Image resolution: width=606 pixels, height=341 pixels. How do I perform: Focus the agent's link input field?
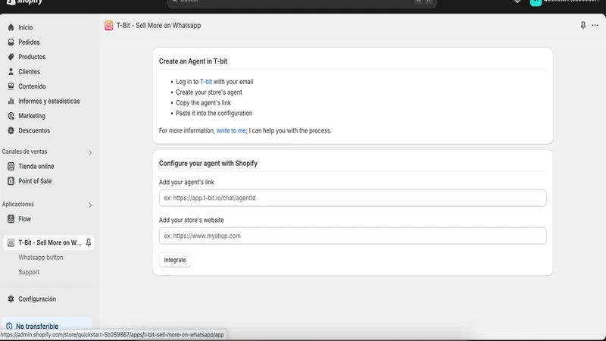tap(352, 198)
